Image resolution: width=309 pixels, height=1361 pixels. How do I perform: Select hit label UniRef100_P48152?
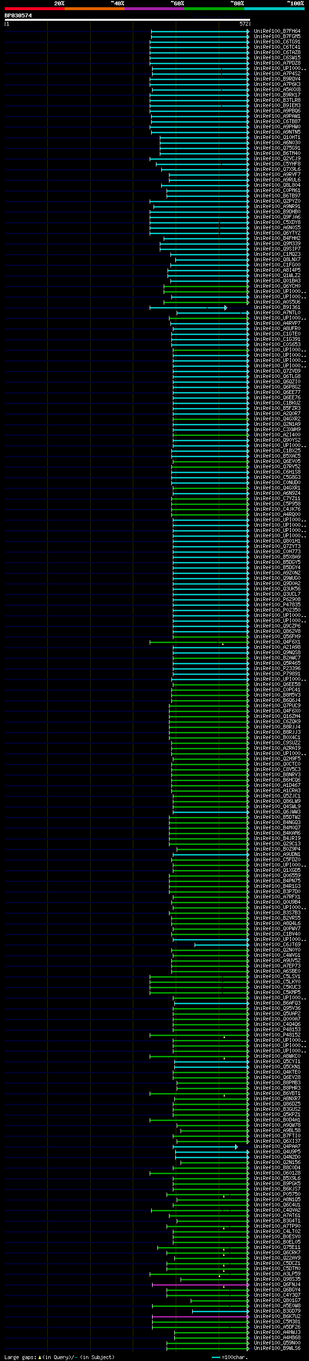tap(277, 1035)
